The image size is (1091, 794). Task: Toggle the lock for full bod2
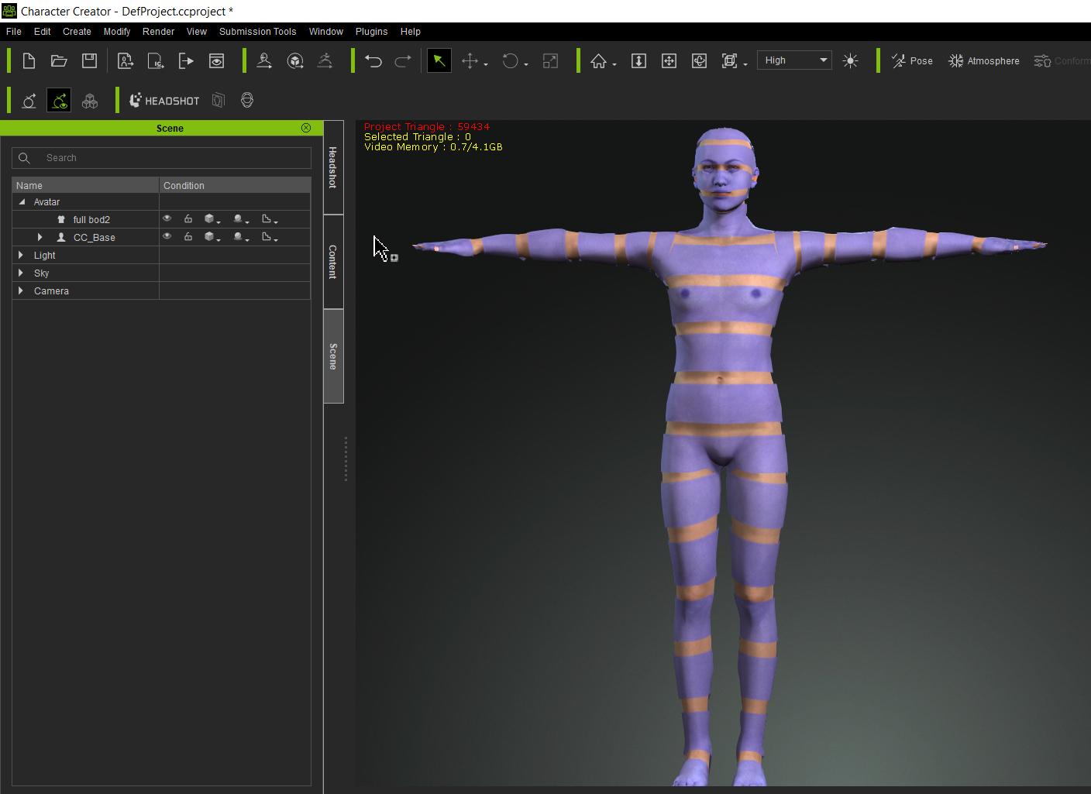[188, 218]
